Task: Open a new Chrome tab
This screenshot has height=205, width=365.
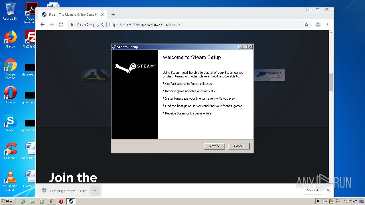Action: tap(113, 15)
